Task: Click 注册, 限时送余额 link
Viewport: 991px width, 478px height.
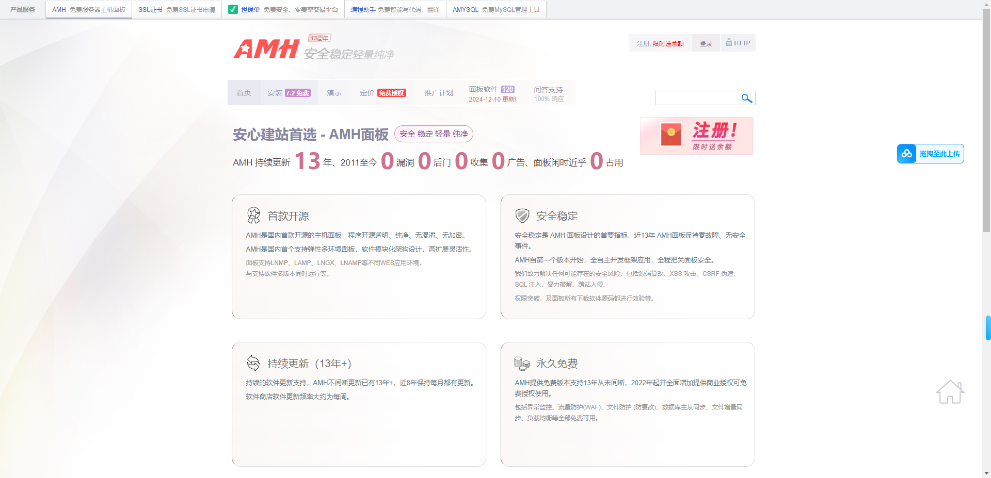Action: (x=660, y=43)
